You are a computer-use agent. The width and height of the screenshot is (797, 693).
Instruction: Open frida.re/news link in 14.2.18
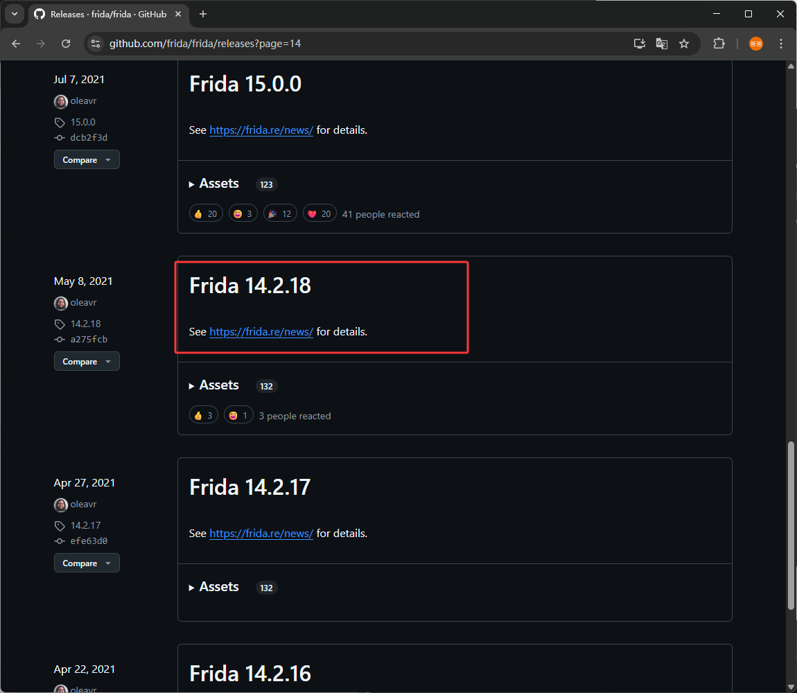[261, 332]
